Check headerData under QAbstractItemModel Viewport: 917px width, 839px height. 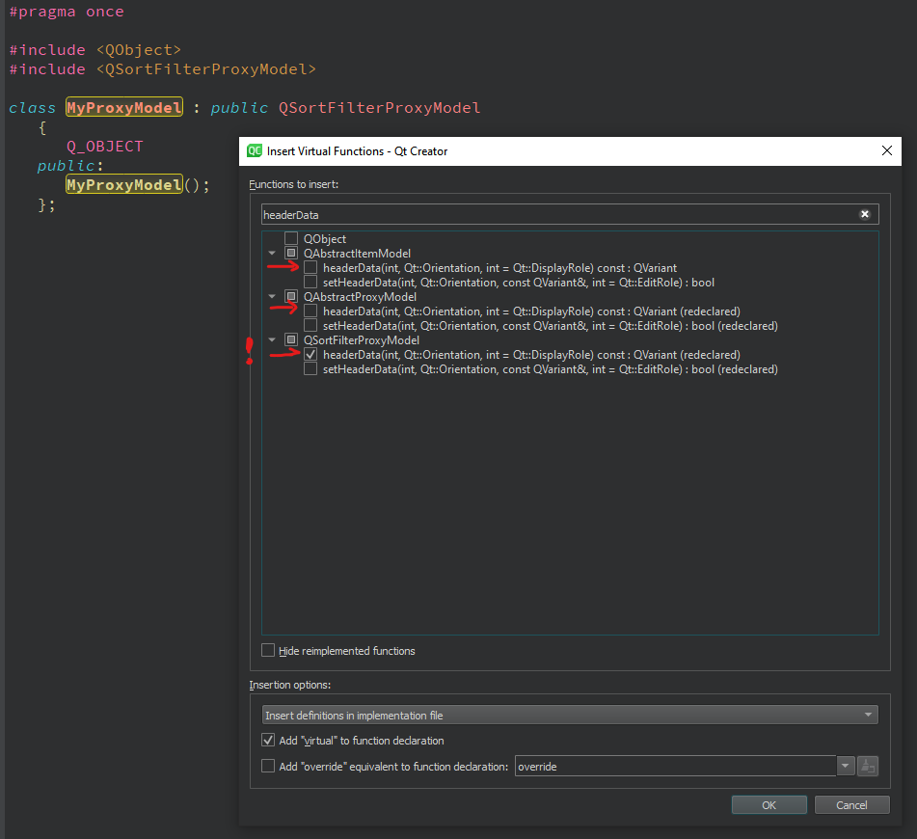[310, 267]
